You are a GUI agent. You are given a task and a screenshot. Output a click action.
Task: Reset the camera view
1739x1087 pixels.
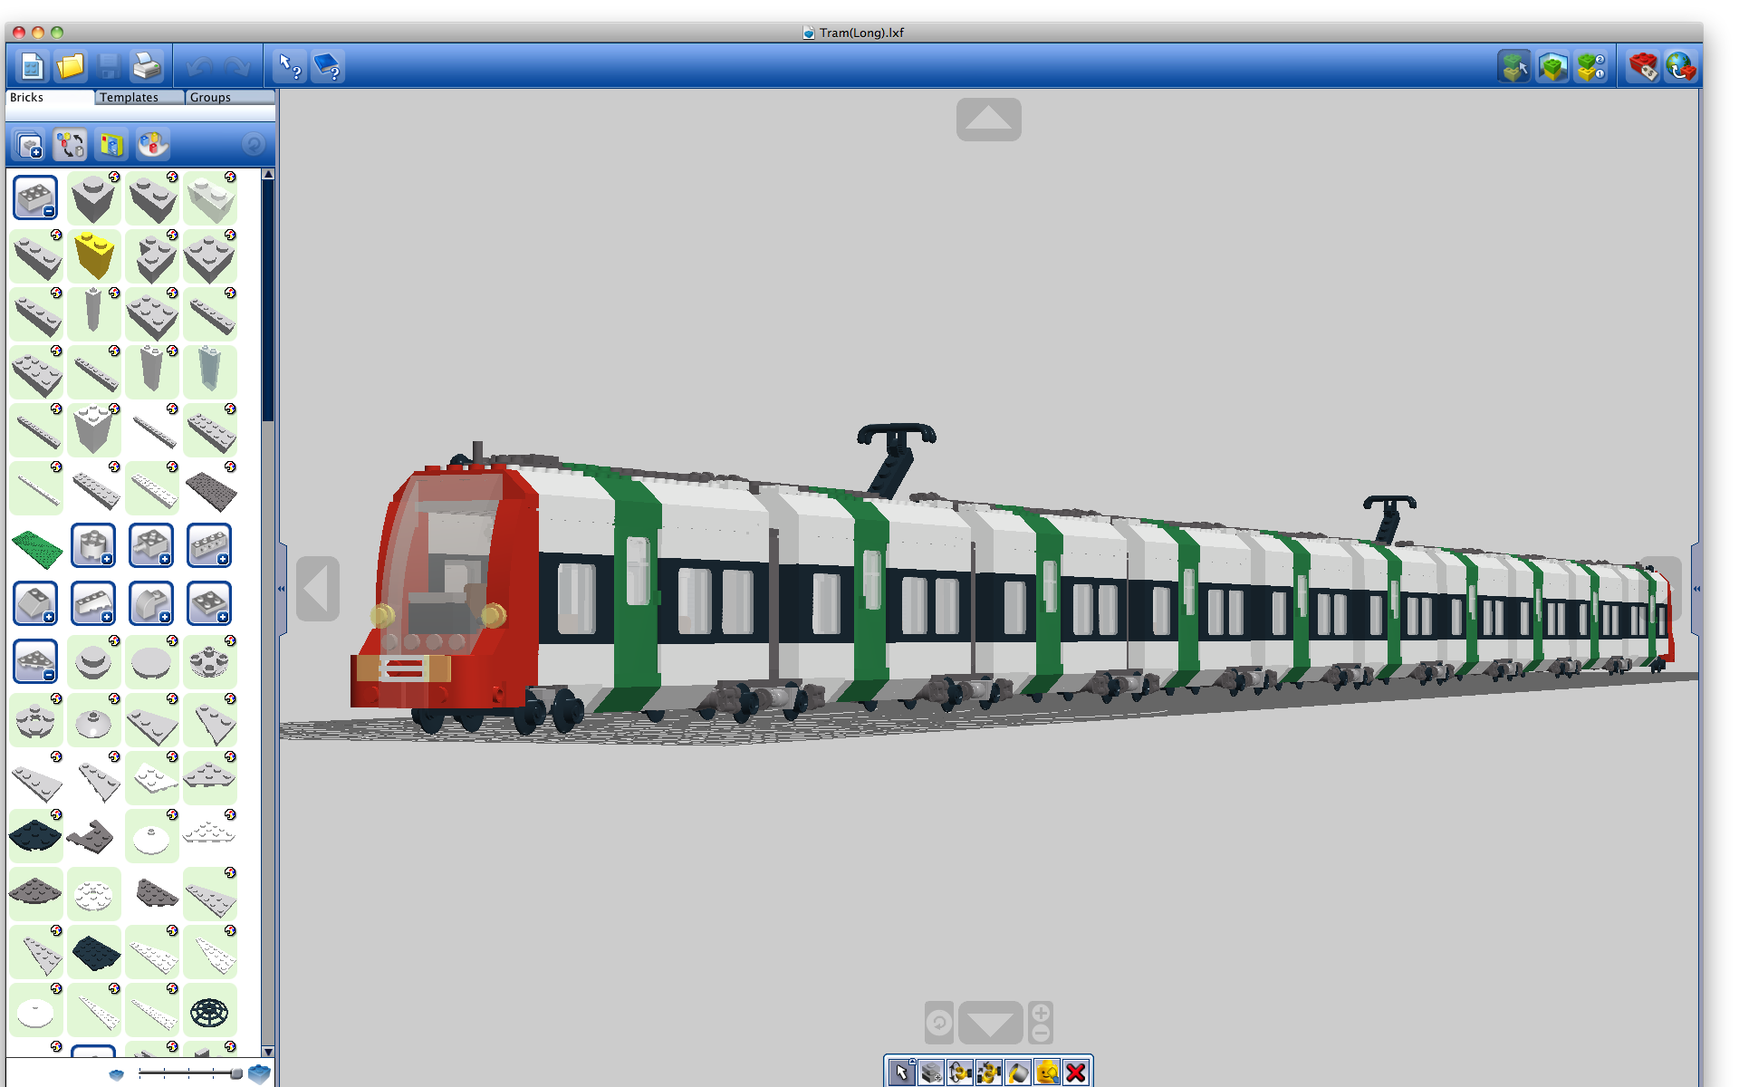[939, 1024]
